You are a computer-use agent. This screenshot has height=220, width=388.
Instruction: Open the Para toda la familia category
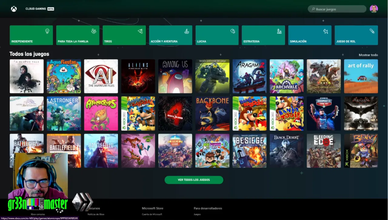click(x=78, y=35)
